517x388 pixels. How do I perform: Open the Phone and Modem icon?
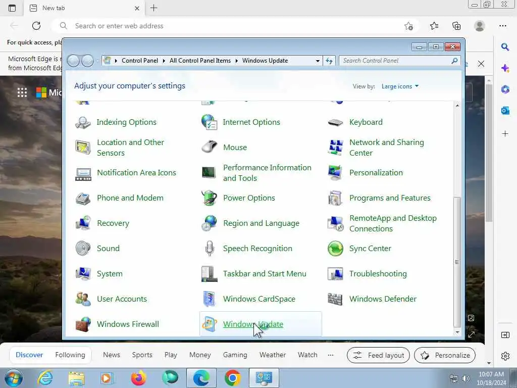click(x=83, y=198)
